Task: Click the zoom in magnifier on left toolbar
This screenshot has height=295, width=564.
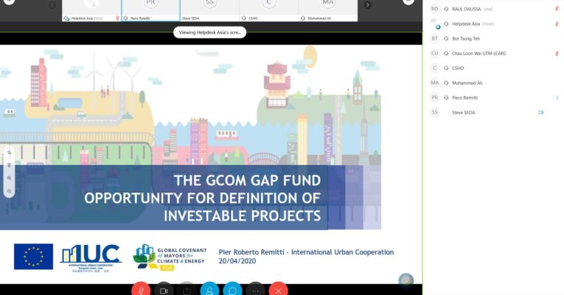Action: tap(10, 178)
